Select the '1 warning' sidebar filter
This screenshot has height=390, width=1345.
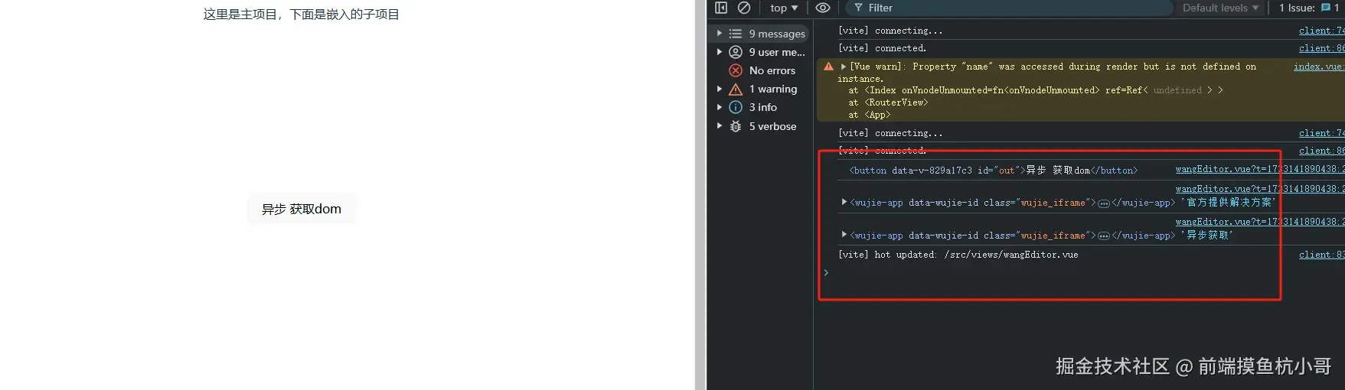762,89
